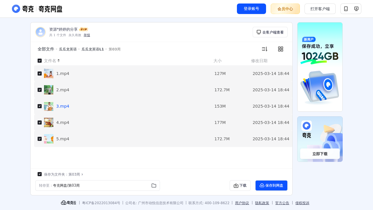Image resolution: width=373 pixels, height=210 pixels.
Task: Click the SVIP badge next to sharer name
Action: (84, 29)
